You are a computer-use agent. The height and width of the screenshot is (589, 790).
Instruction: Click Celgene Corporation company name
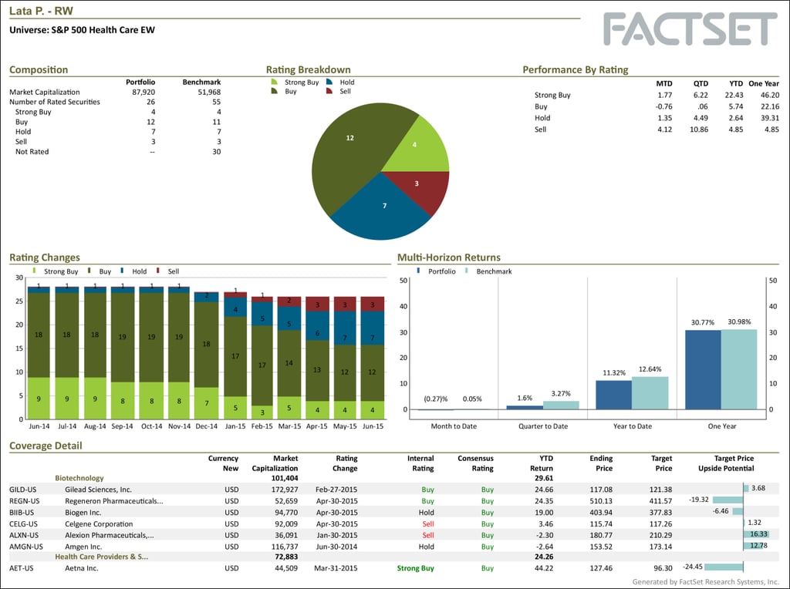tap(99, 524)
